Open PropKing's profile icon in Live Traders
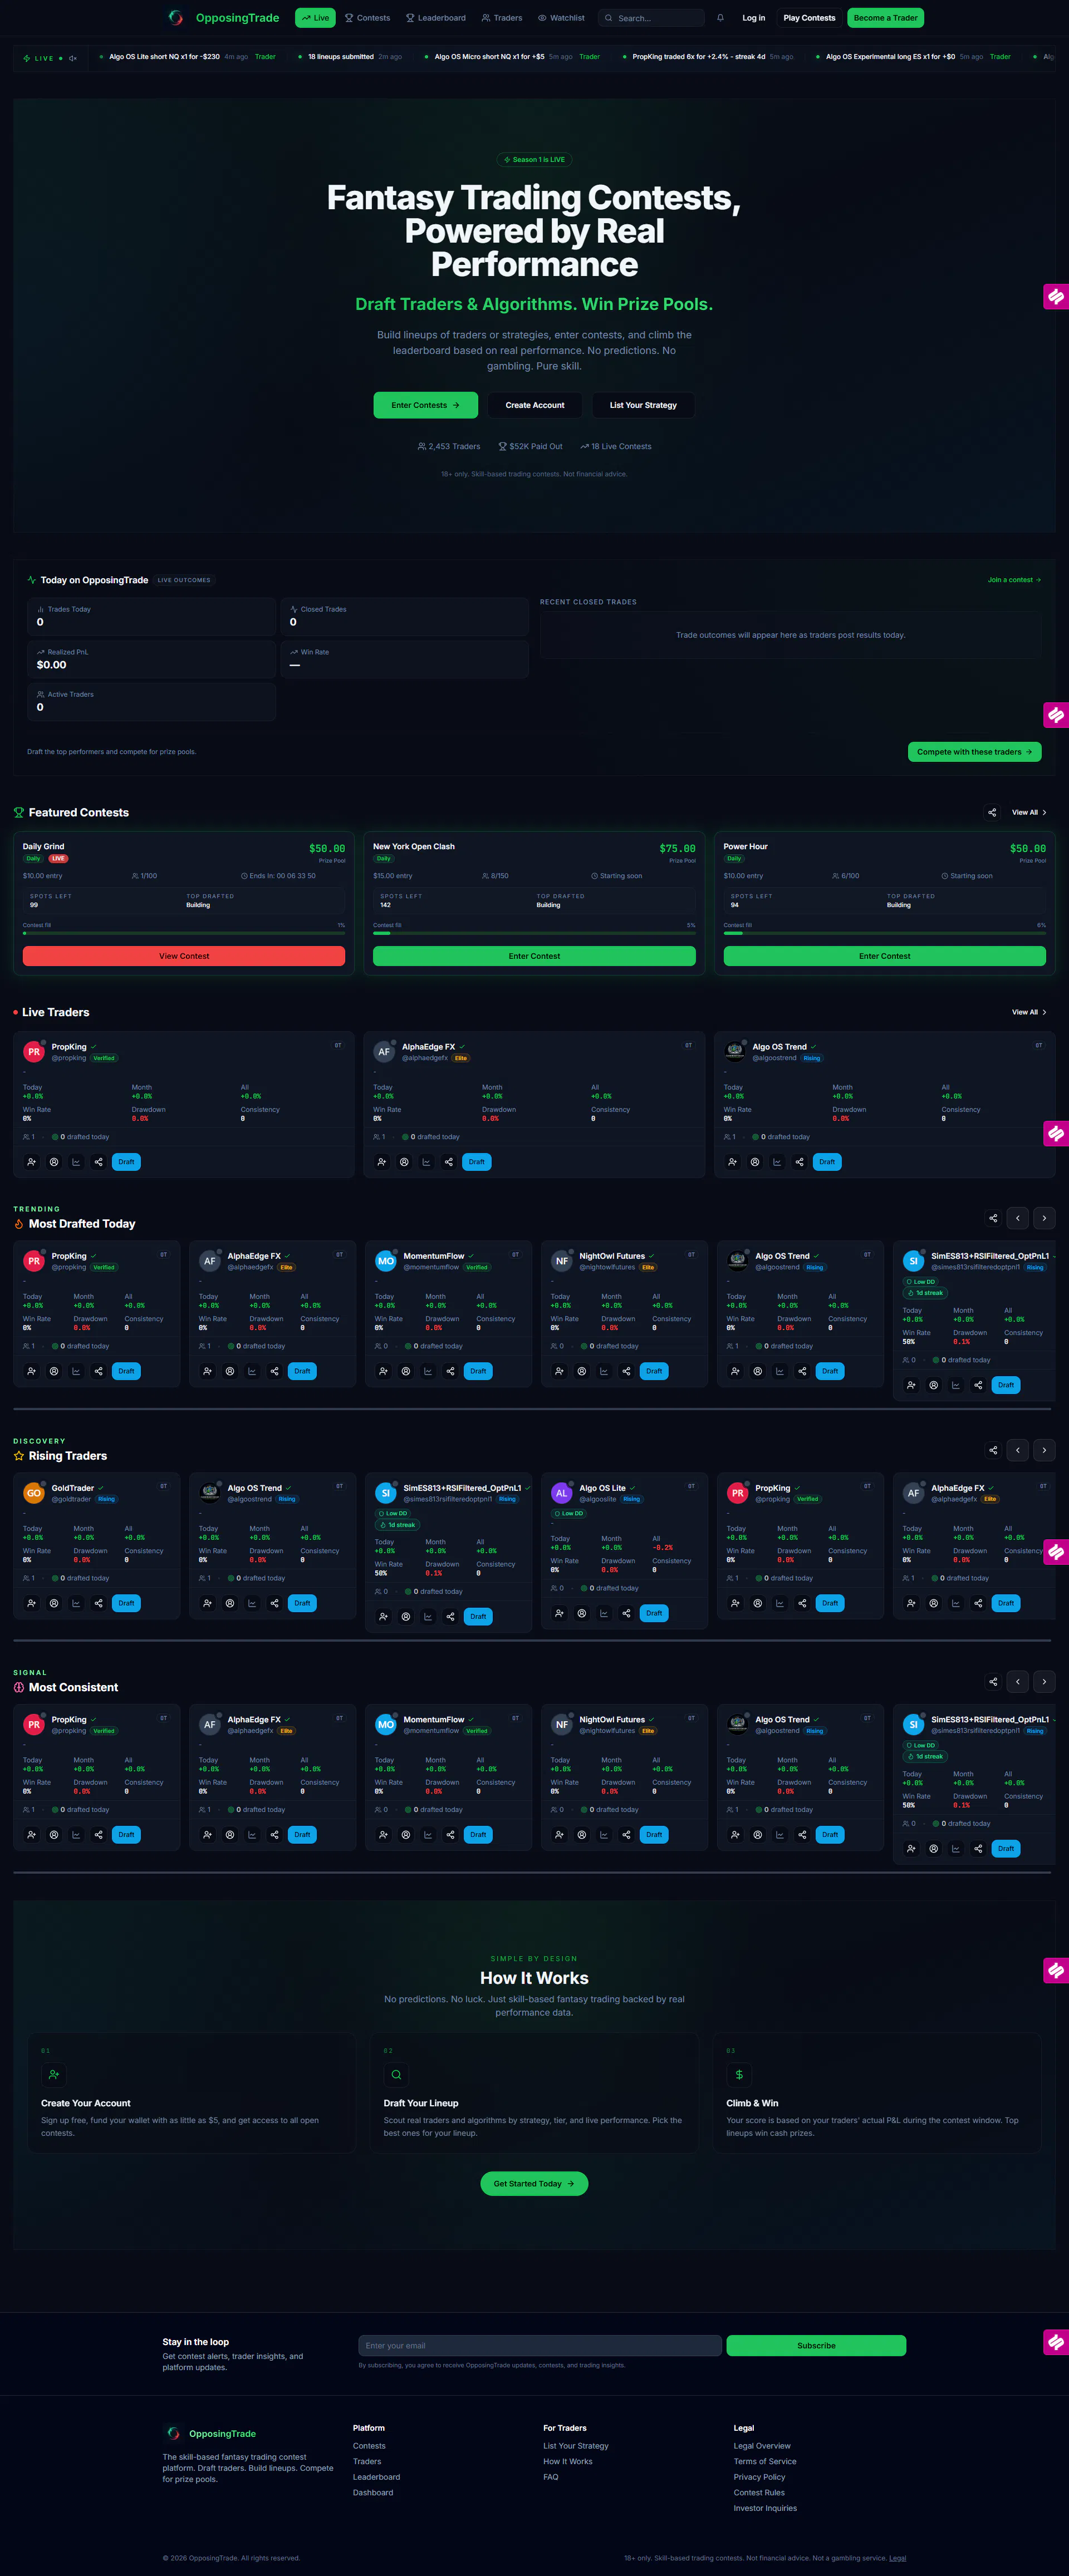1069x2576 pixels. point(54,1162)
